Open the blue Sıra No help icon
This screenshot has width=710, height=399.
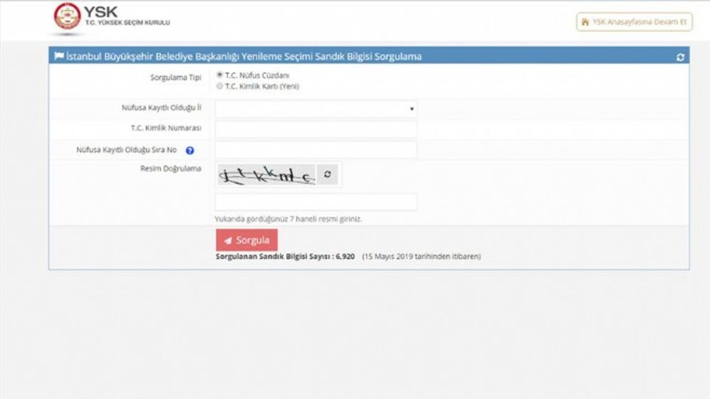(x=190, y=150)
